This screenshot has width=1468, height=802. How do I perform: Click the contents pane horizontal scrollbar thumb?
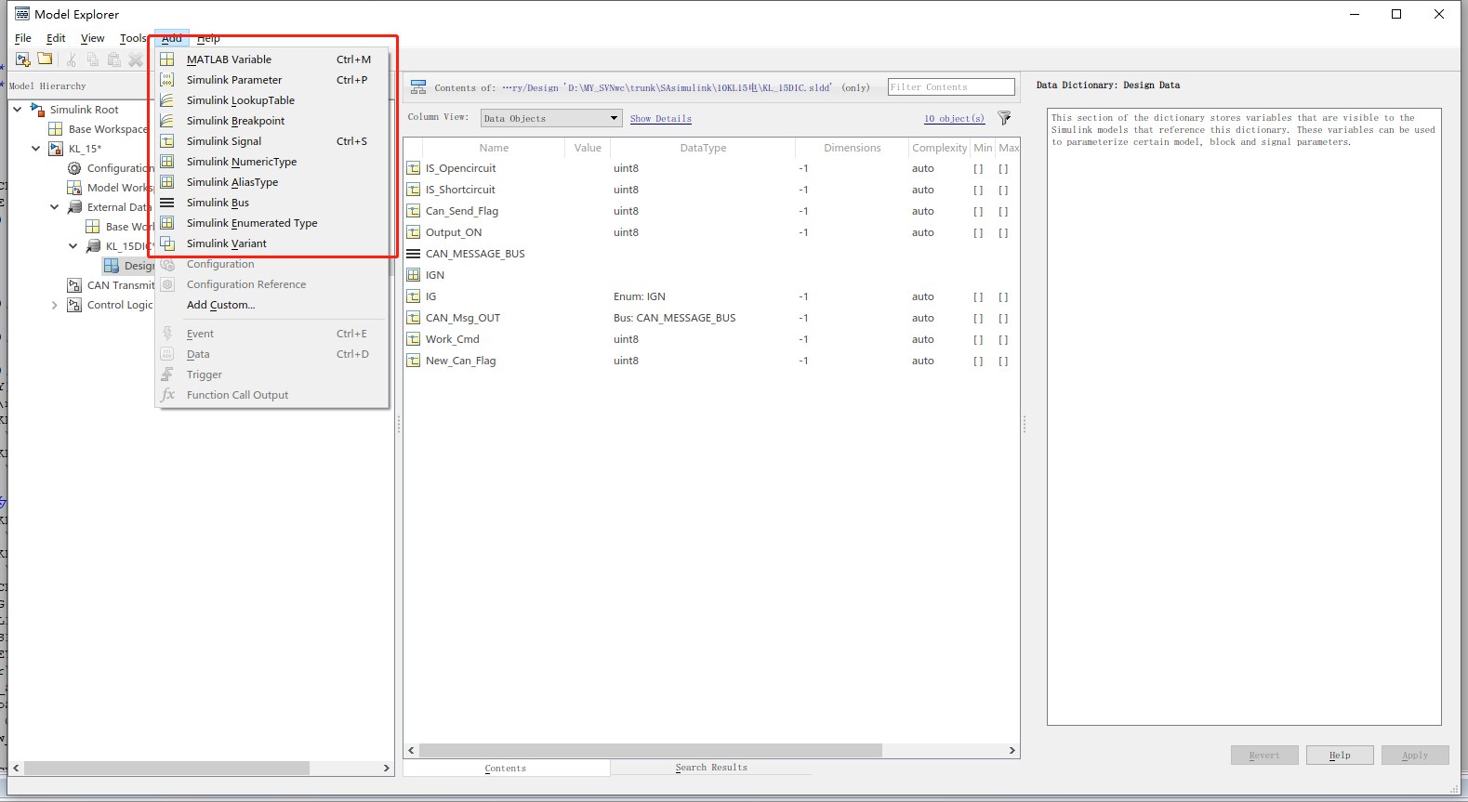[x=650, y=750]
